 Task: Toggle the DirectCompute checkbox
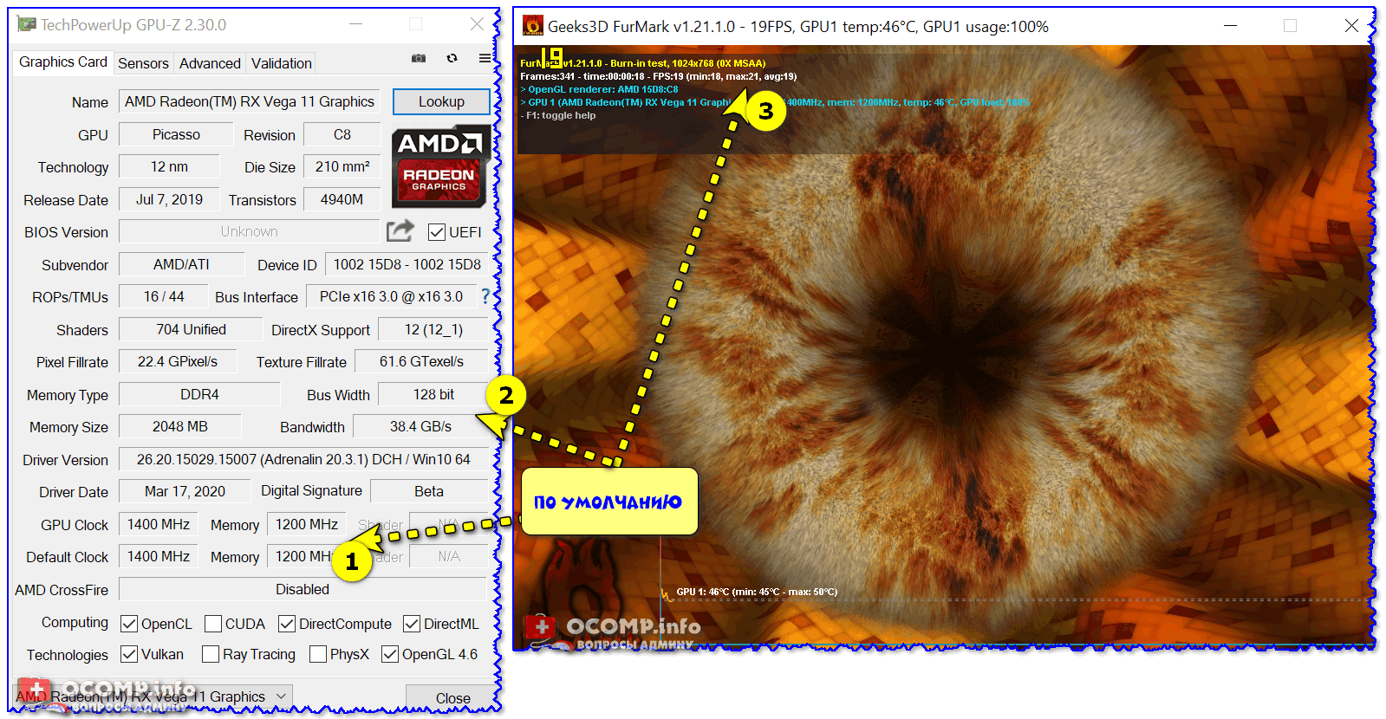tap(287, 624)
